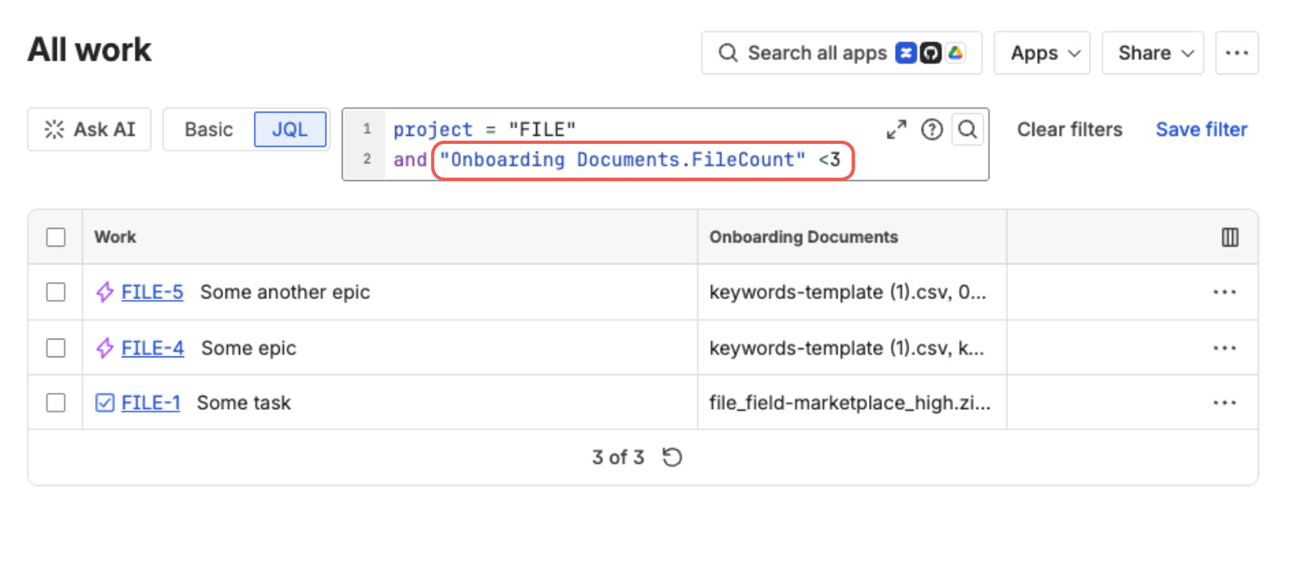1291x565 pixels.
Task: Open the FILE-1 issue link
Action: tap(150, 403)
